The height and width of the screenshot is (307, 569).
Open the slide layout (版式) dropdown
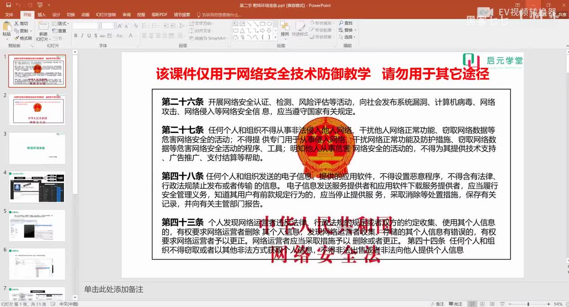pos(60,24)
